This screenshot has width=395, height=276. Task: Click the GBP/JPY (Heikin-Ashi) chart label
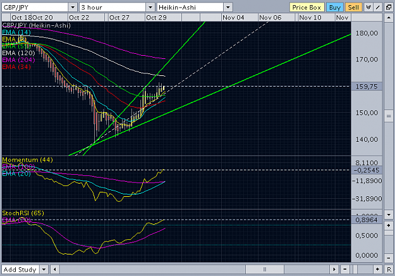coord(36,25)
